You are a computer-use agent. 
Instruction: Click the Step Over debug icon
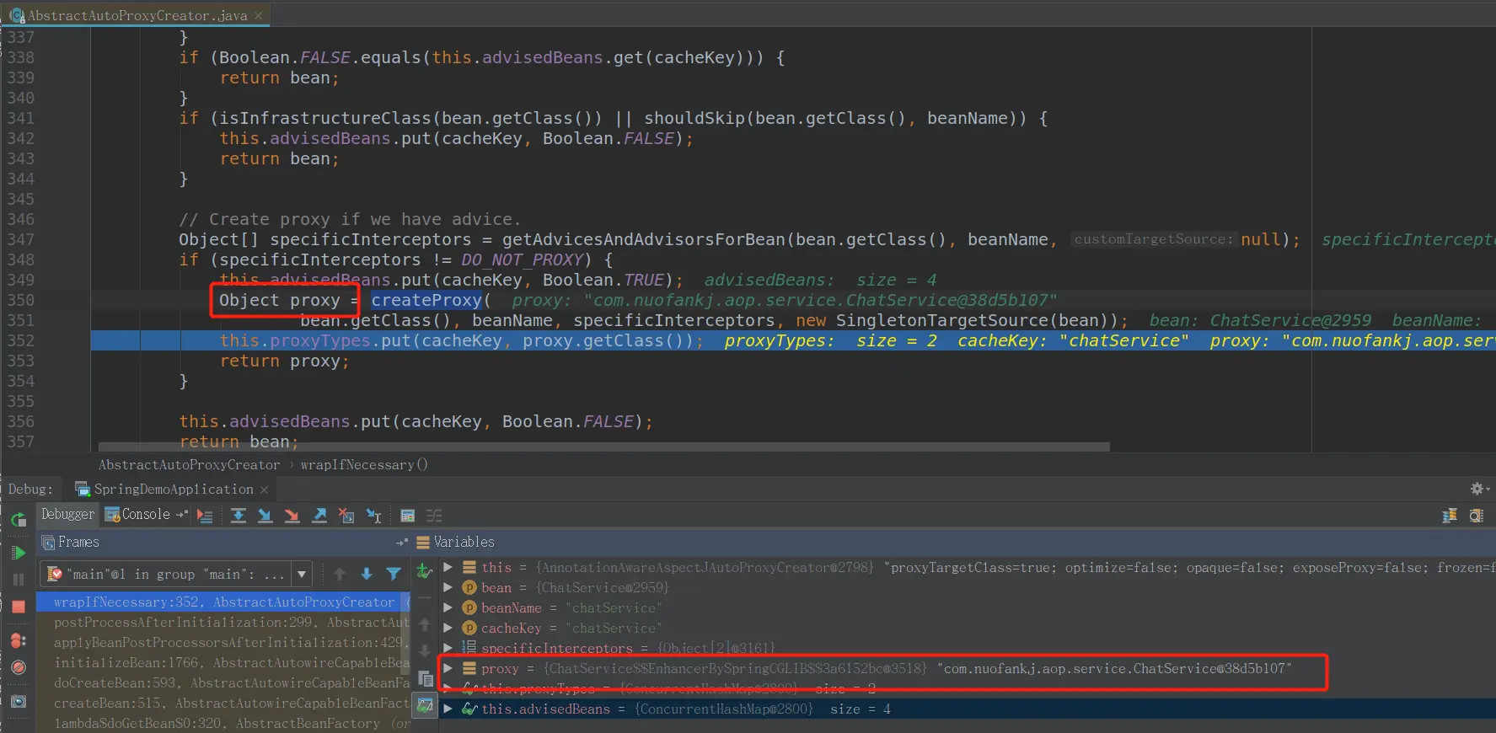coord(239,516)
